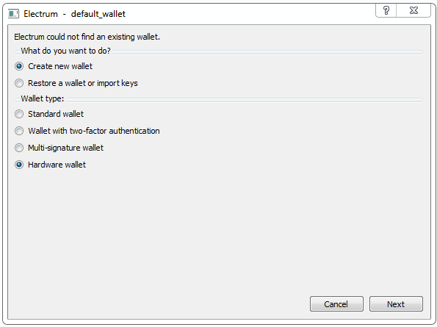Close the Electrum wallet dialog window

tap(413, 10)
